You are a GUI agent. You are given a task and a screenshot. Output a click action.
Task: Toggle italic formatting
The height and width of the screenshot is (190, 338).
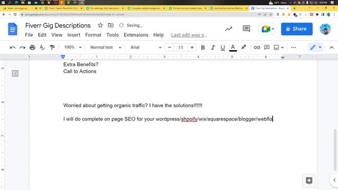click(213, 47)
